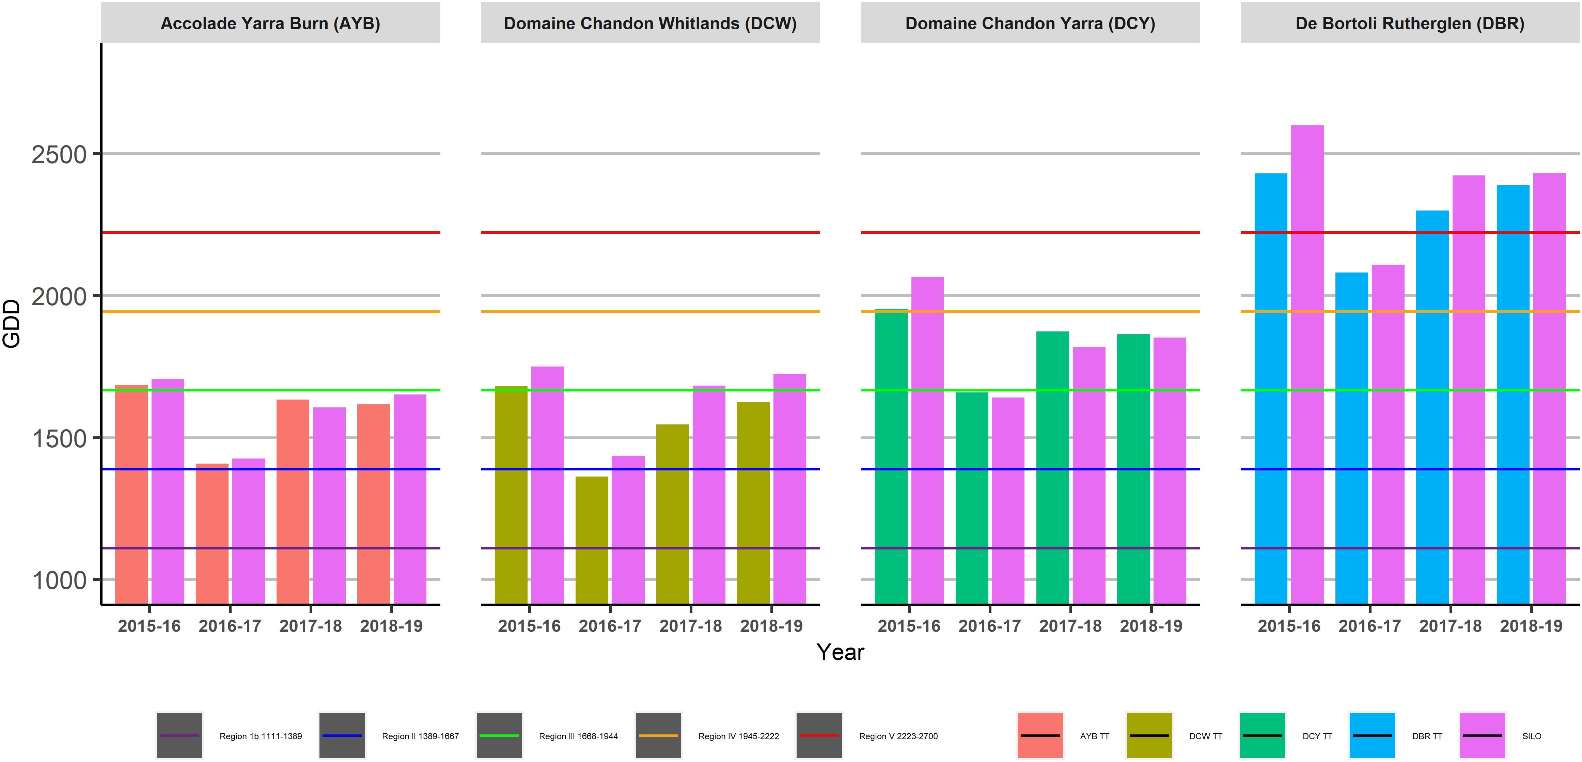
Task: Click the olive DCW 2018-19 bar
Action: pos(753,503)
